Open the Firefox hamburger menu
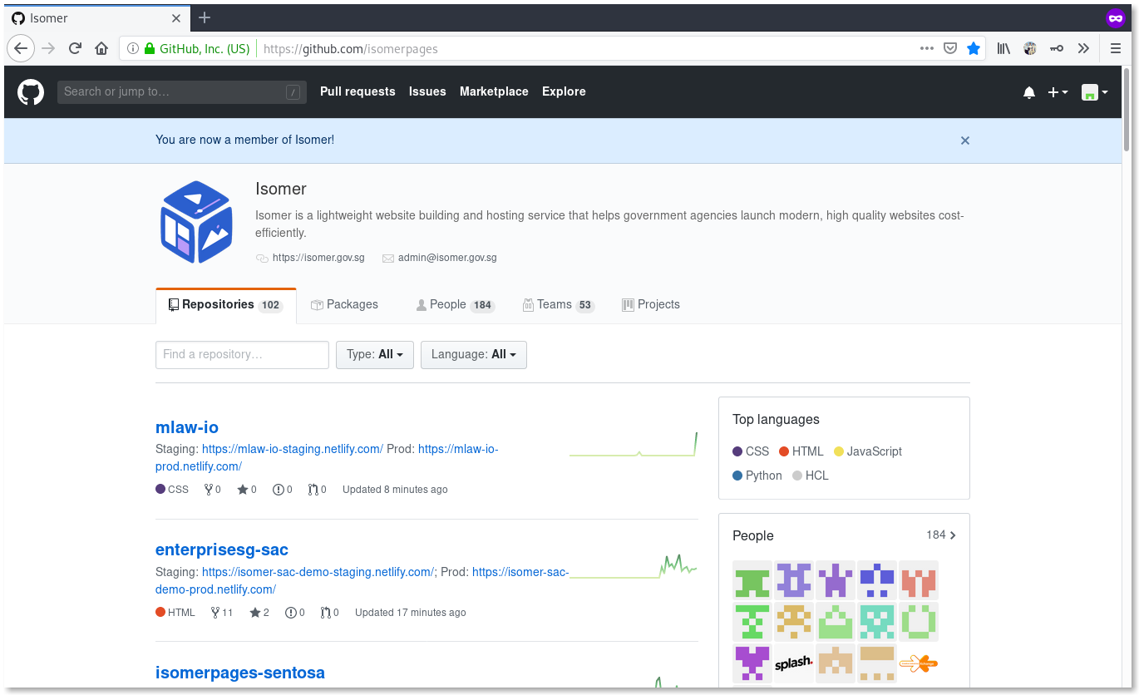The width and height of the screenshot is (1139, 695). click(x=1116, y=48)
